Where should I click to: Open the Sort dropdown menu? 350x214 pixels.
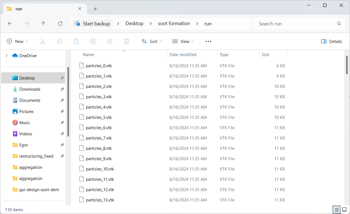pyautogui.click(x=152, y=41)
